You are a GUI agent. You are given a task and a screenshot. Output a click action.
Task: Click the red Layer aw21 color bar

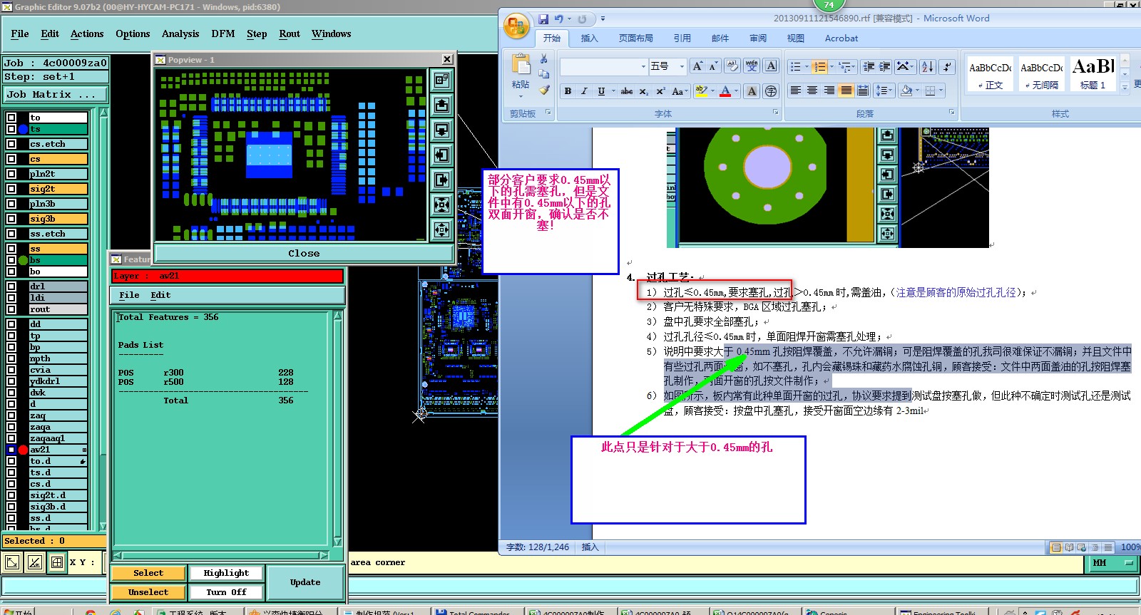point(227,276)
